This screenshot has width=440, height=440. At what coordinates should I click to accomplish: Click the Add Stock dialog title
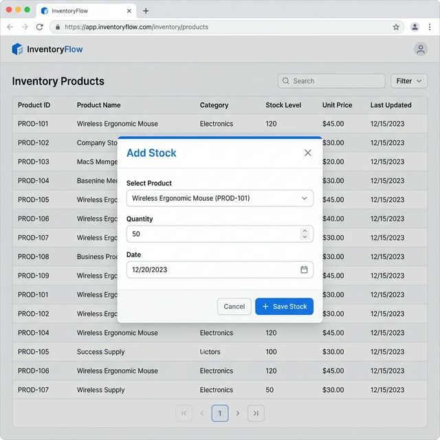click(151, 153)
